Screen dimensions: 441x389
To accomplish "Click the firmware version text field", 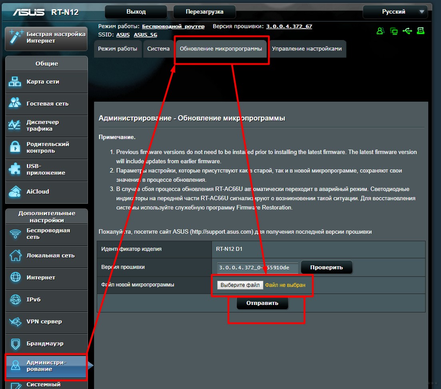I will (257, 267).
